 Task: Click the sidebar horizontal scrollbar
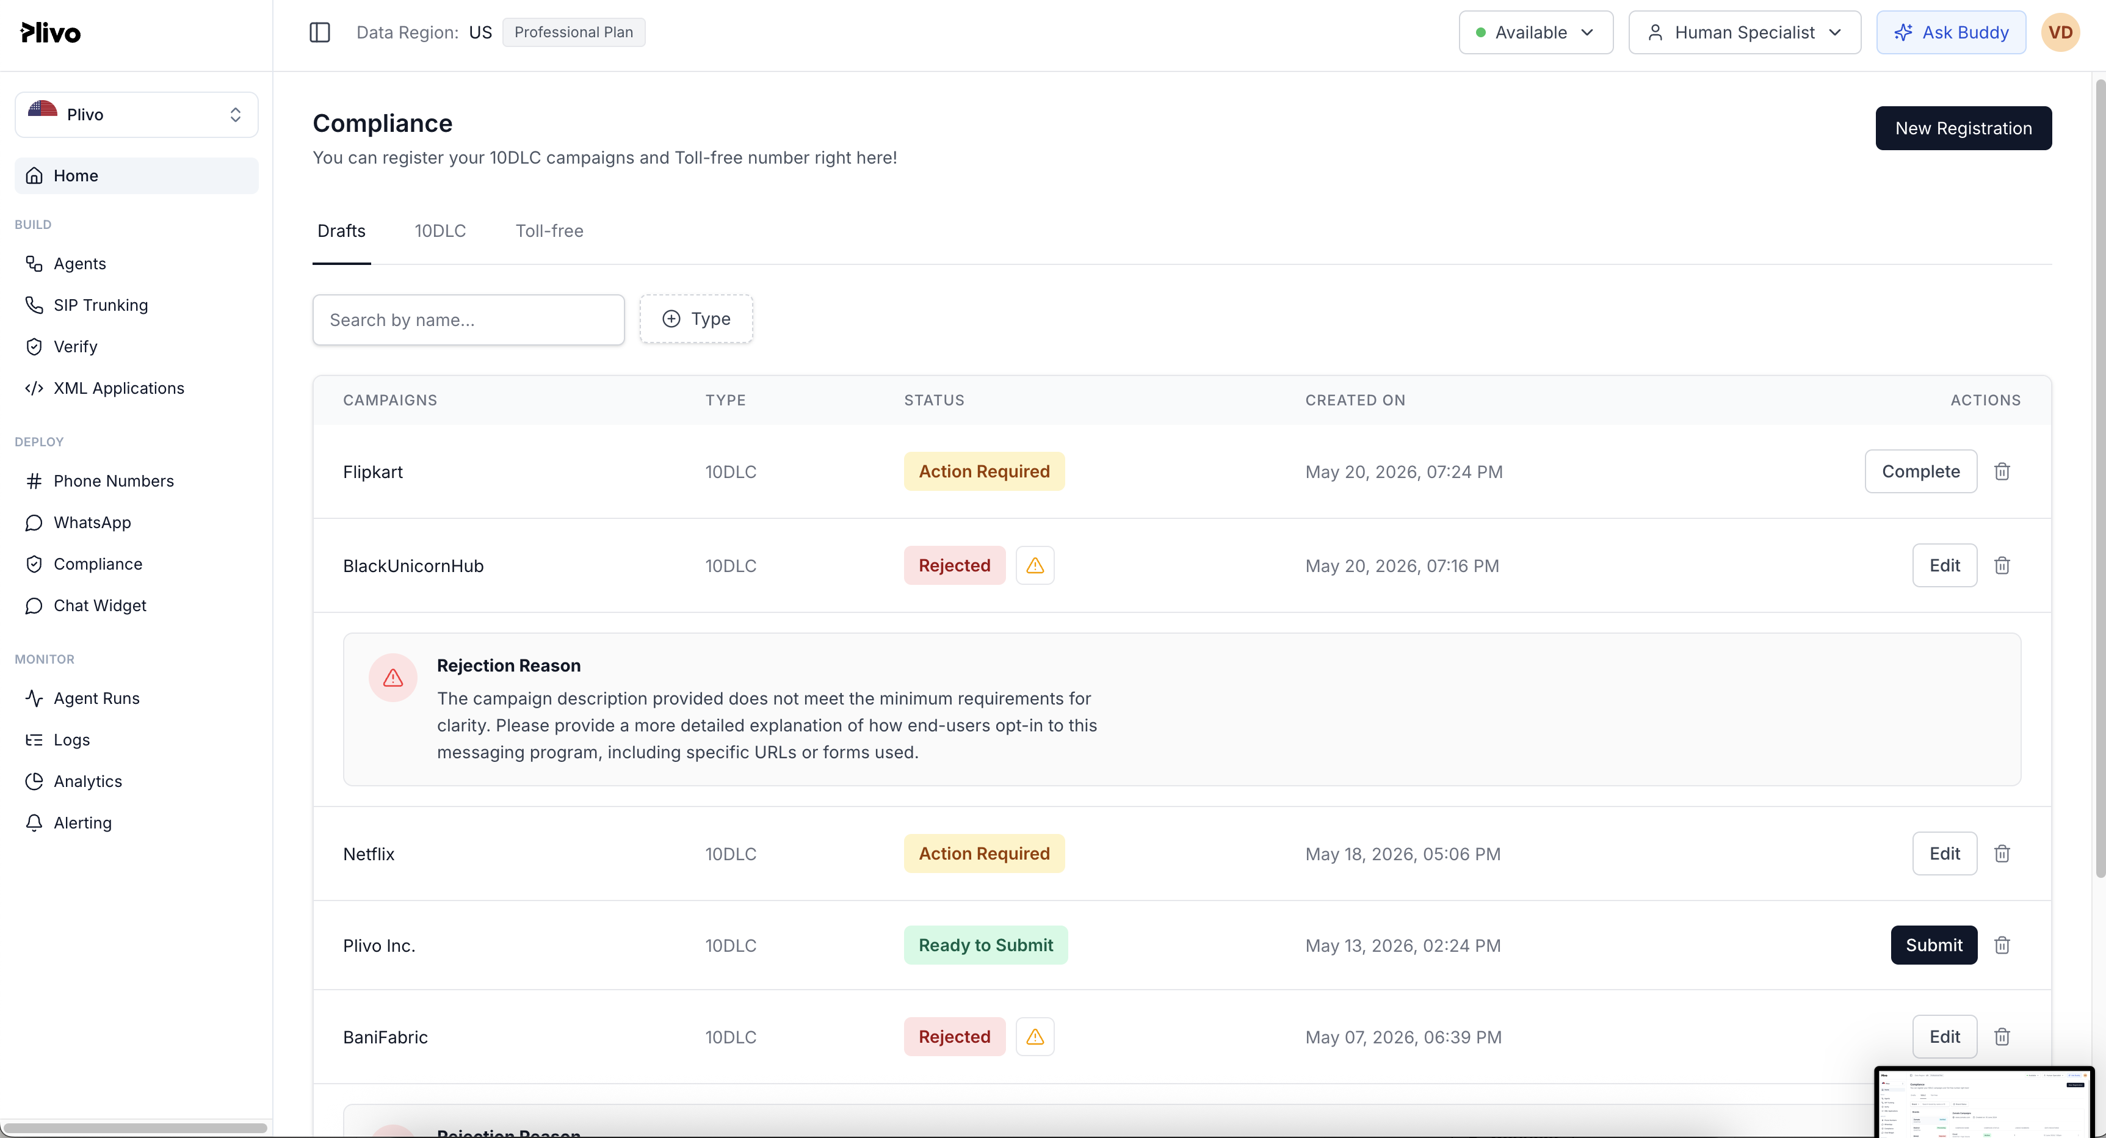pos(135,1128)
